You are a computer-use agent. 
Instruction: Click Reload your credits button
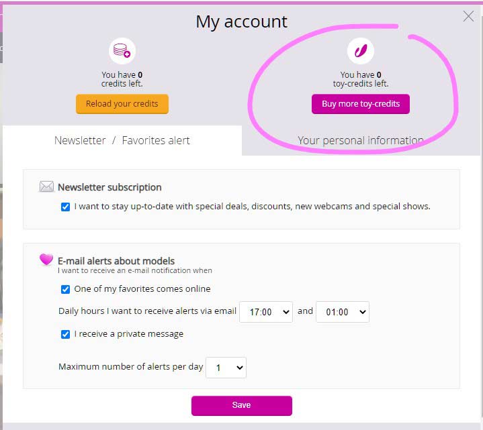[x=122, y=104]
